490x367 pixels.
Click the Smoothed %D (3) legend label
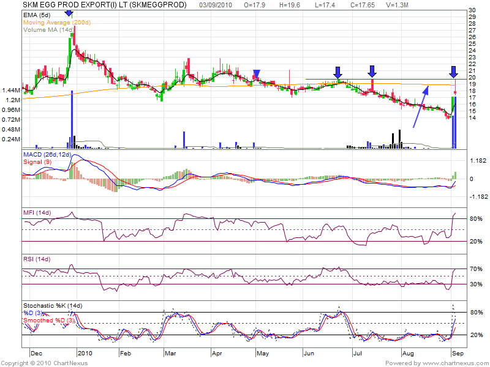click(x=48, y=321)
